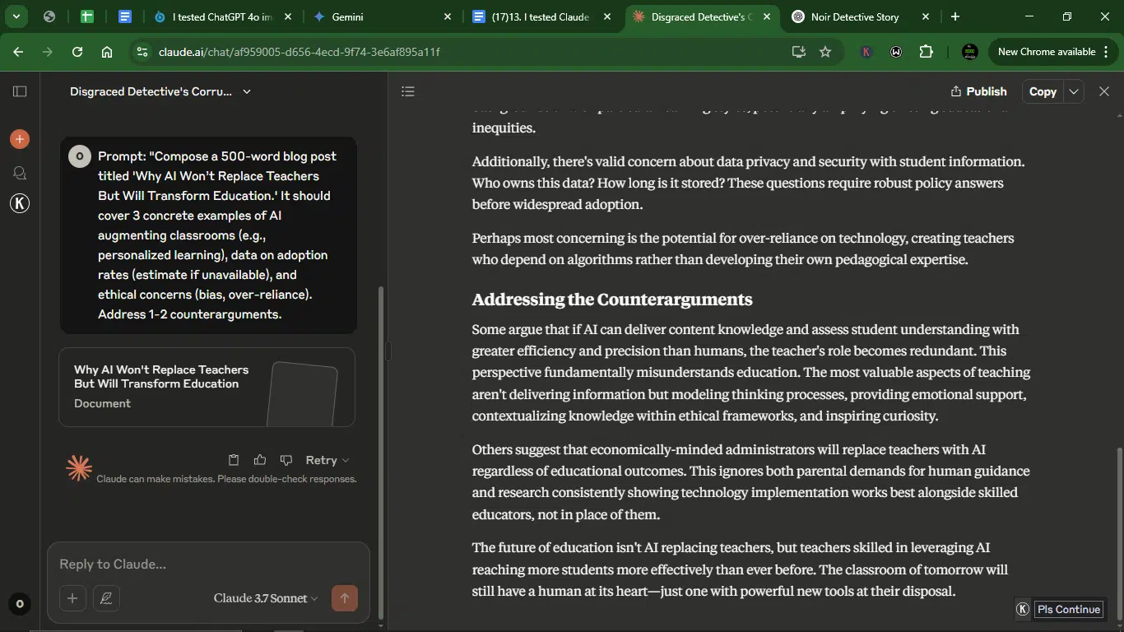Image resolution: width=1124 pixels, height=632 pixels.
Task: Copy the artifact content
Action: coord(1043,91)
